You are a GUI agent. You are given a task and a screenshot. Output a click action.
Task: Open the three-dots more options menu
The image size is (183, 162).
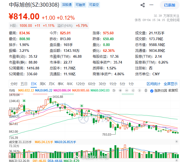pyautogui.click(x=151, y=5)
